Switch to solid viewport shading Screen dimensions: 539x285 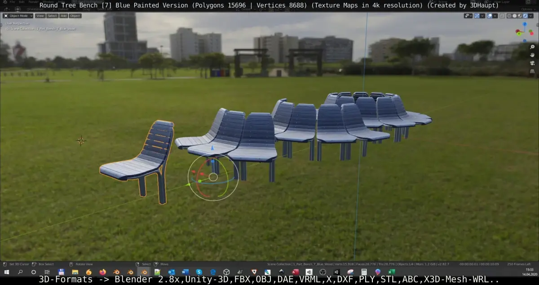tap(514, 16)
